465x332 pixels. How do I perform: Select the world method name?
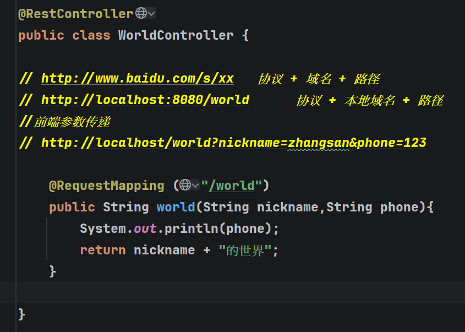(x=176, y=207)
